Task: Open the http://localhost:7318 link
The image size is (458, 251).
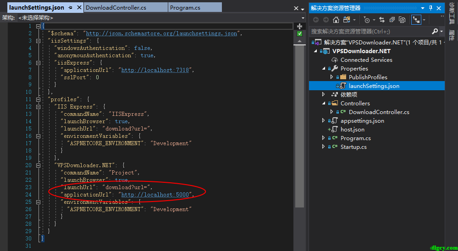Action: 155,70
